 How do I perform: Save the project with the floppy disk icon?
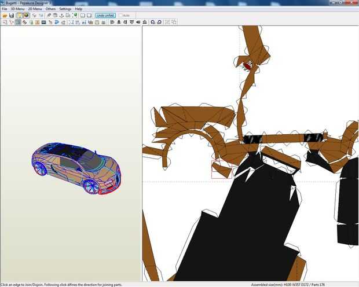click(x=12, y=16)
